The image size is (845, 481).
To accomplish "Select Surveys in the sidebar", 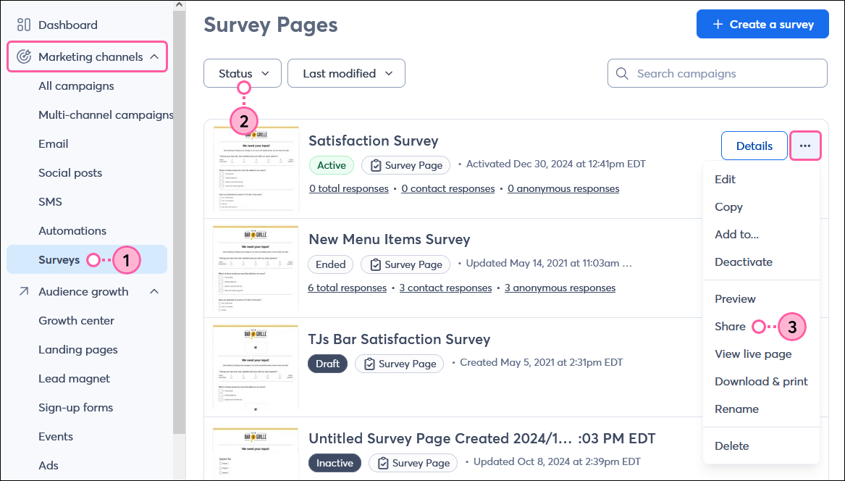I will [x=87, y=259].
